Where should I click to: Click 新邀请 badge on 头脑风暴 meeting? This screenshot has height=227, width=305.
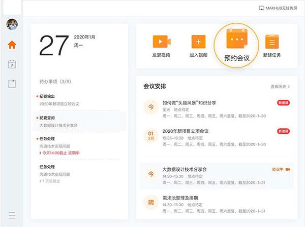pyautogui.click(x=284, y=103)
